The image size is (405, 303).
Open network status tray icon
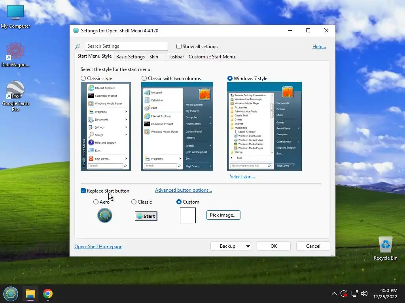point(354,294)
